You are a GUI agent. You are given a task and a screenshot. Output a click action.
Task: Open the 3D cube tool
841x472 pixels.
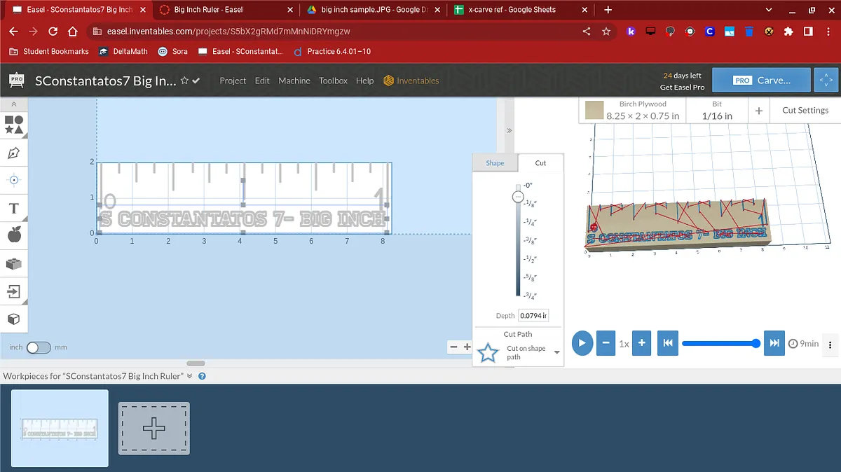[x=14, y=319]
